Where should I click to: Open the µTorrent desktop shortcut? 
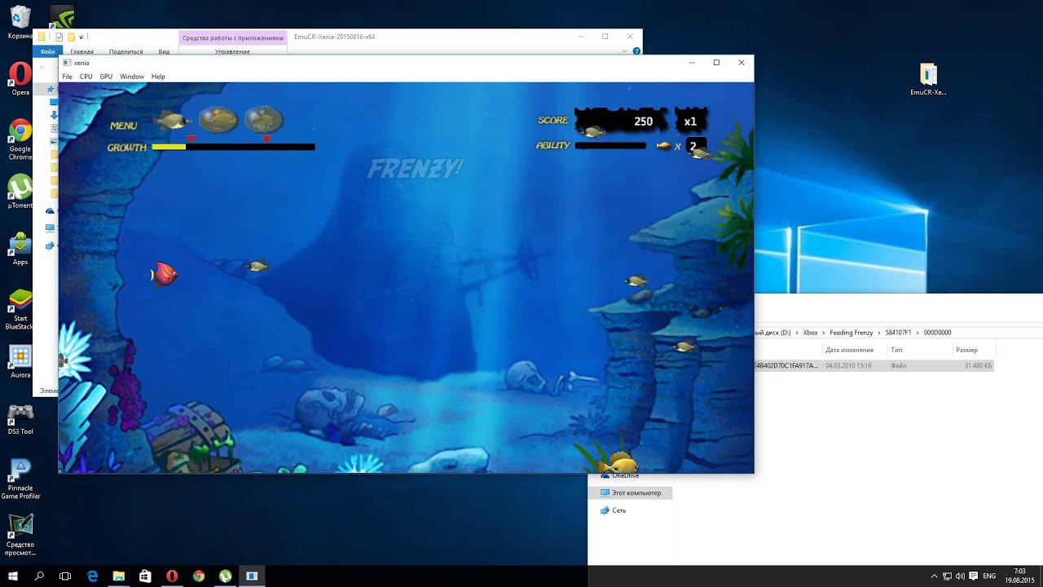pos(20,192)
